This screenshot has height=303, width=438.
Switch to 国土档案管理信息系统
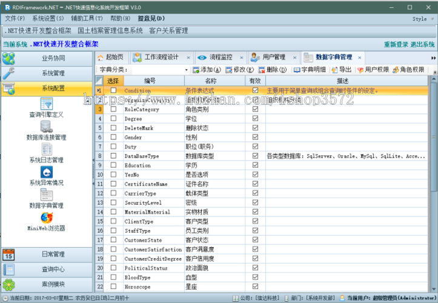[110, 31]
